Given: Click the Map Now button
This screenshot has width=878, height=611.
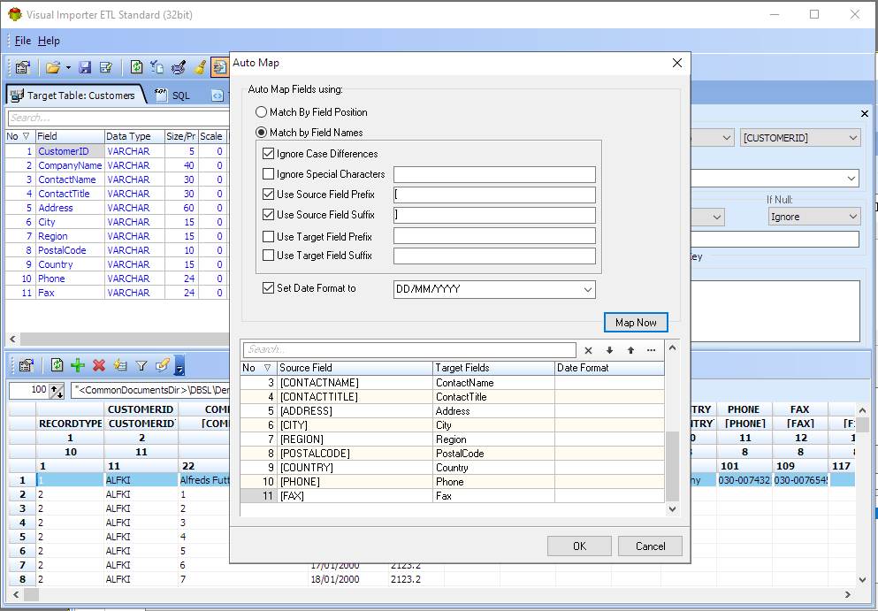Looking at the screenshot, I should pos(636,323).
